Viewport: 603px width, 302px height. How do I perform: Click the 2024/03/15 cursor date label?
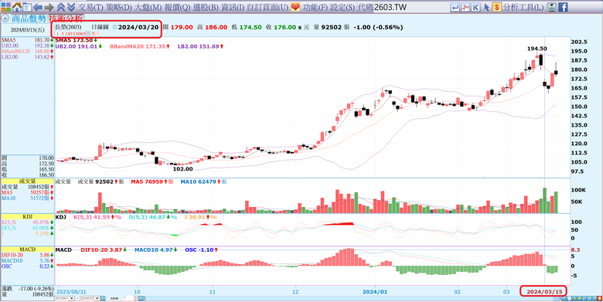(543, 292)
